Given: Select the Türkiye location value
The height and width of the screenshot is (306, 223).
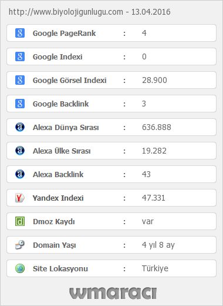Looking at the screenshot, I should point(155,268).
